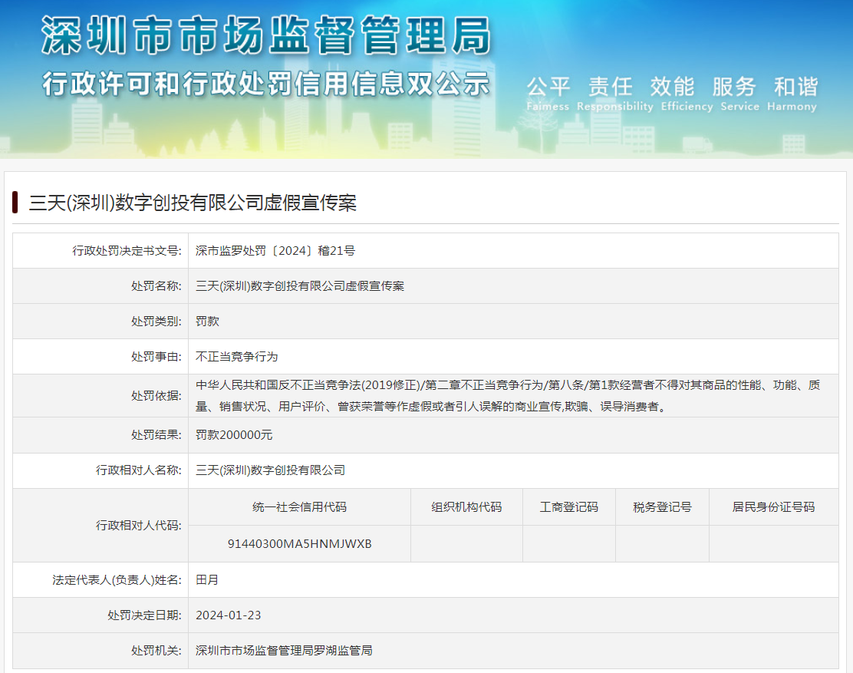The height and width of the screenshot is (673, 853).
Task: Click the 罚款 value in 处罚类别 row
Action: coord(207,321)
